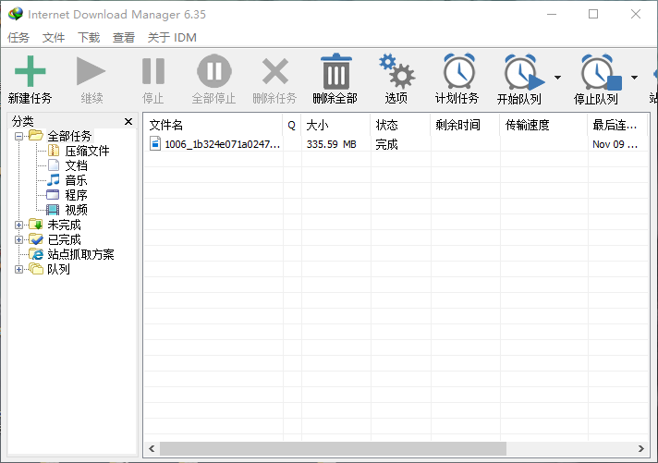Viewport: 658px width, 463px height.
Task: Click the horizontal scrollbar left arrow
Action: 152,449
